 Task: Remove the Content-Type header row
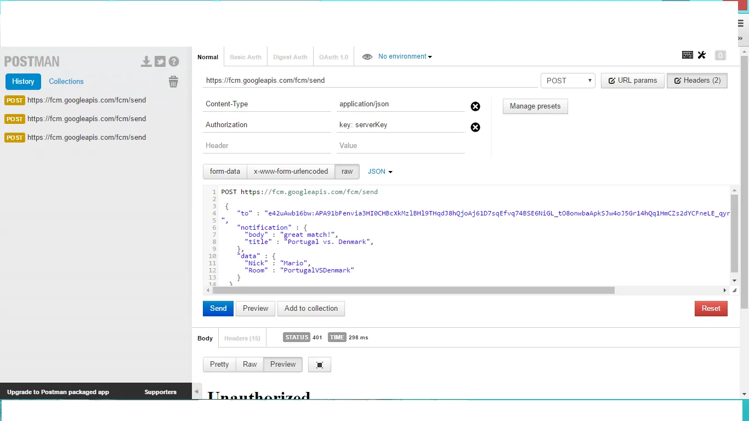(475, 106)
